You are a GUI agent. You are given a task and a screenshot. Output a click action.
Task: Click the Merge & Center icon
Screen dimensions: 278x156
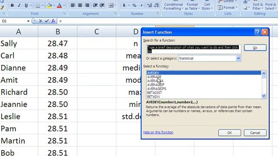click(x=111, y=6)
